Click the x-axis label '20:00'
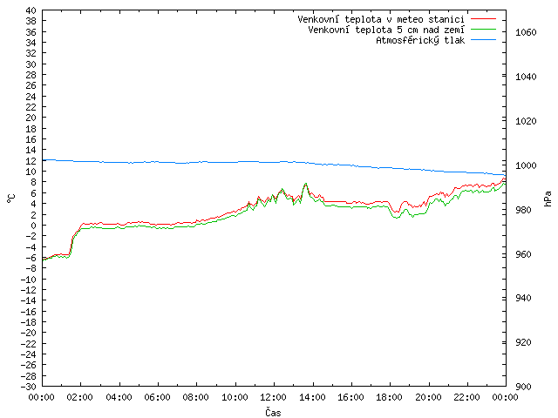Image resolution: width=558 pixels, height=418 pixels. [x=428, y=397]
